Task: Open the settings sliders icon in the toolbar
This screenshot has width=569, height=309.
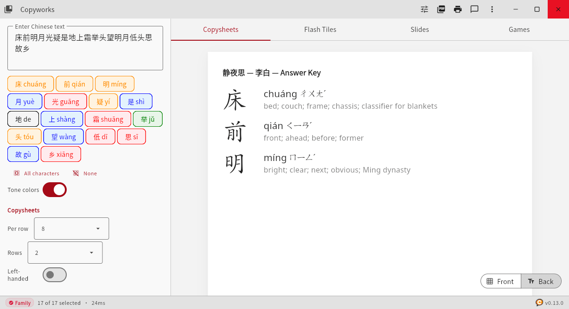Action: tap(424, 9)
